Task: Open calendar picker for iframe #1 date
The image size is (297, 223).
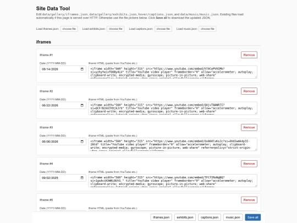Action: [x=82, y=69]
